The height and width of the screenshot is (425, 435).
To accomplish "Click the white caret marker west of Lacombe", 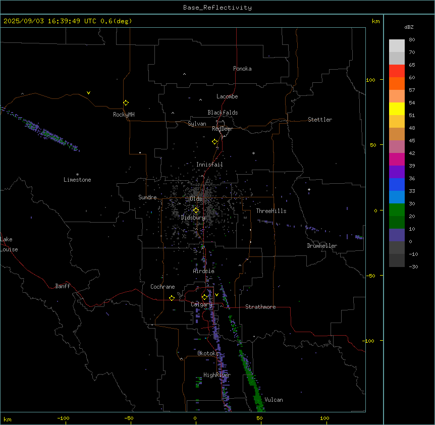I will point(200,100).
